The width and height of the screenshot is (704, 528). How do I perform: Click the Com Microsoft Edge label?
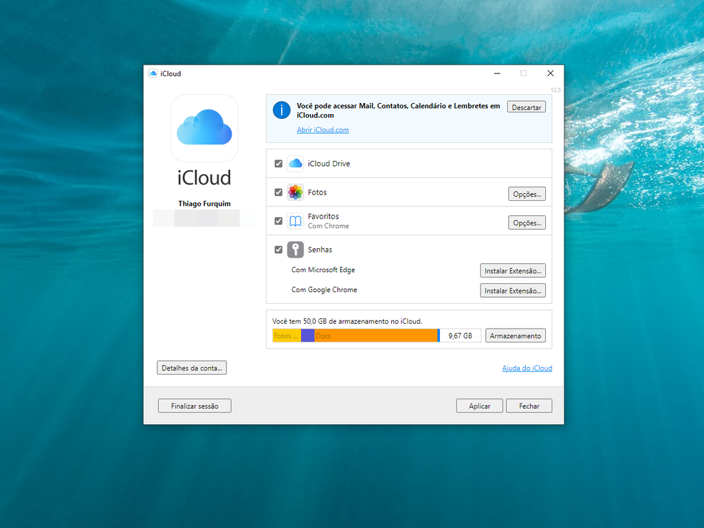click(x=323, y=269)
